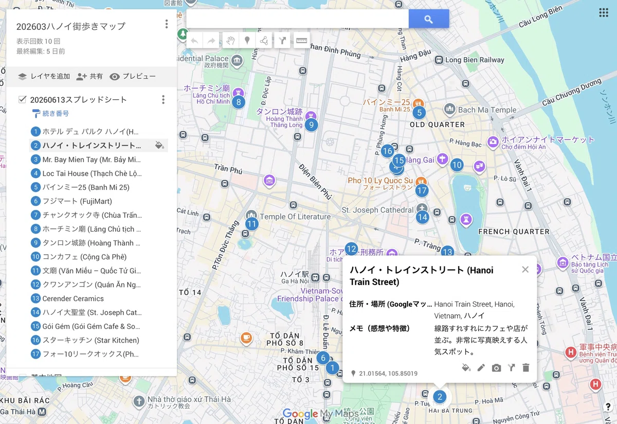
Task: Click Long Bien Railway map label
Action: pyautogui.click(x=475, y=60)
